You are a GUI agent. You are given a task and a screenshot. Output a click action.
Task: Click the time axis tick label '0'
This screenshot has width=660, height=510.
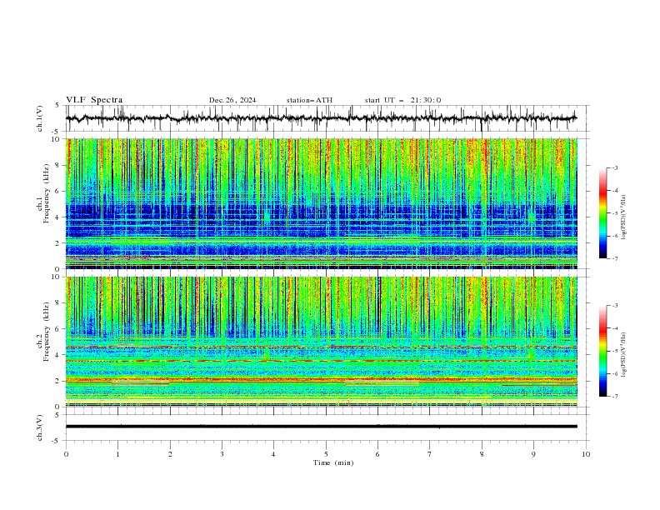(66, 454)
